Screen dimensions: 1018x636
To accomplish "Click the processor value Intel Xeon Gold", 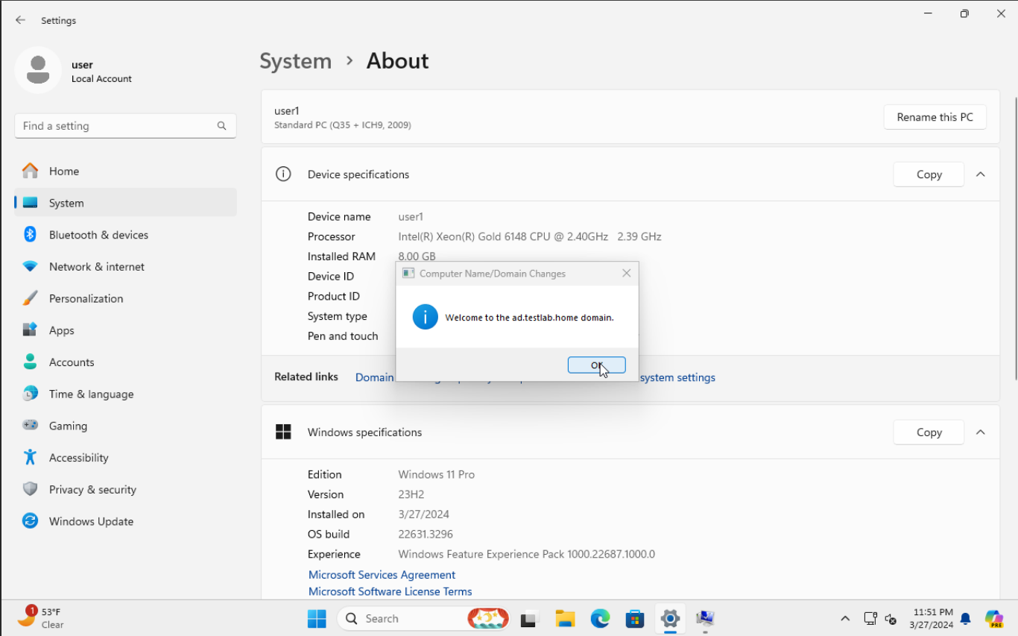I will point(530,236).
